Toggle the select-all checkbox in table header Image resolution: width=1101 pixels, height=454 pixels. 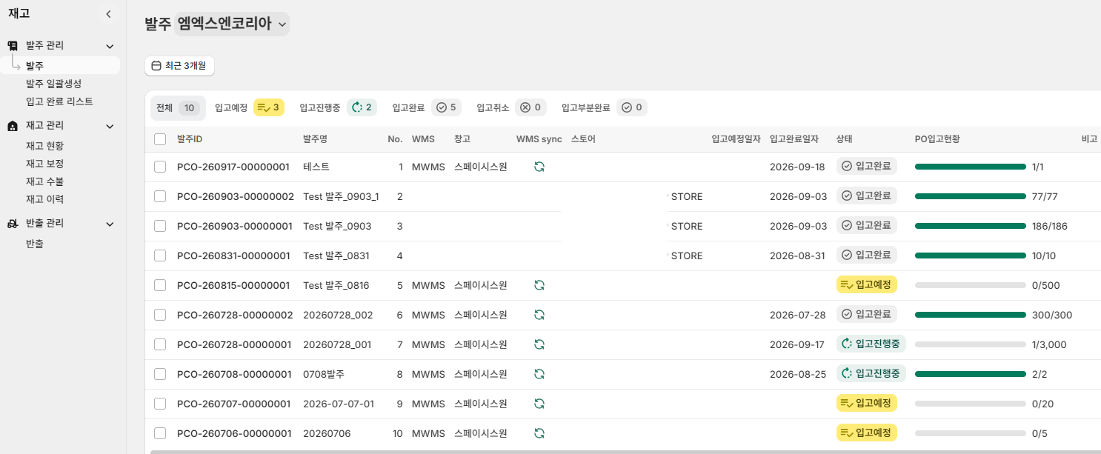[160, 139]
